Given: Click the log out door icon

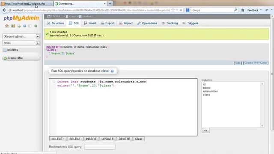Looking at the screenshot, I should pyautogui.click(x=13, y=26).
